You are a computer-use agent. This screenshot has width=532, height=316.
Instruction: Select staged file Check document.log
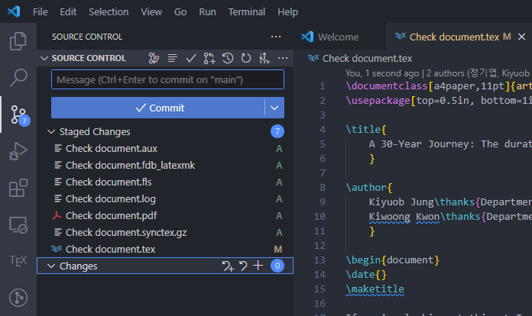pyautogui.click(x=165, y=198)
